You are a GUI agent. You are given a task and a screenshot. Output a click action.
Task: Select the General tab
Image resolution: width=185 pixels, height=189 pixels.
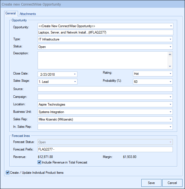(11, 14)
